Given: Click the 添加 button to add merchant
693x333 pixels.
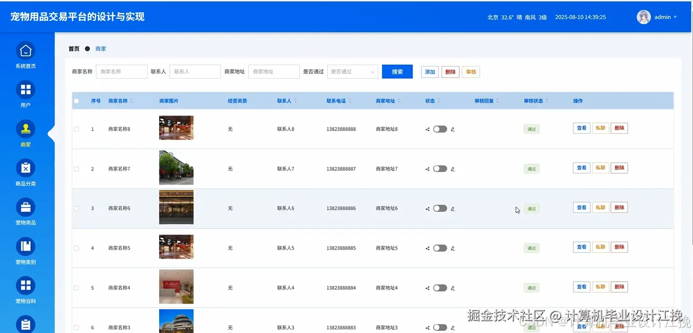Looking at the screenshot, I should (x=429, y=71).
